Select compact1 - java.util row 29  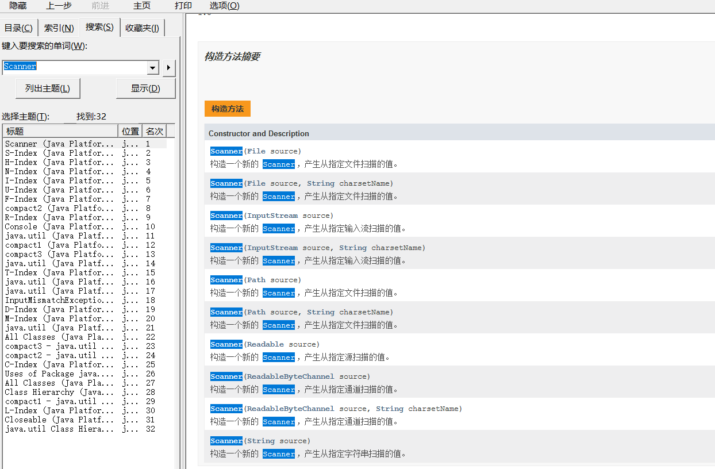[85, 401]
